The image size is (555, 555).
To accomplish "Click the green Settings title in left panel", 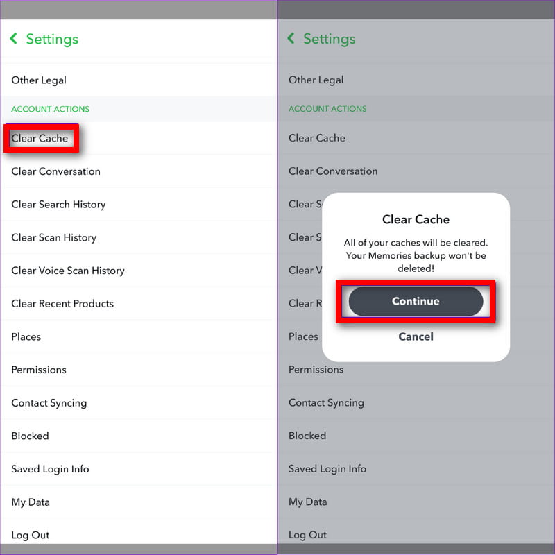I will (52, 40).
